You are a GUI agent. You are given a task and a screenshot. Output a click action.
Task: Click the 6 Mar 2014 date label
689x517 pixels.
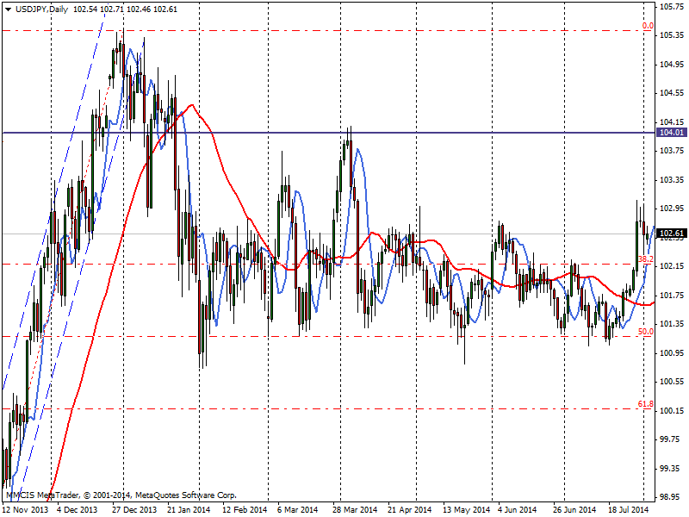297,509
